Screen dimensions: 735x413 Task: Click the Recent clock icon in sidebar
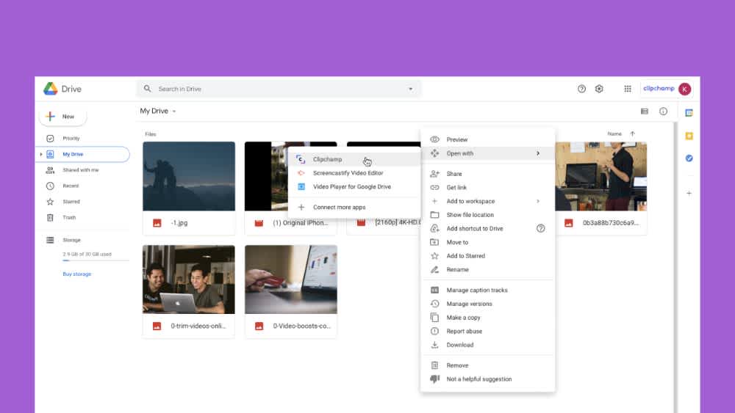(50, 186)
